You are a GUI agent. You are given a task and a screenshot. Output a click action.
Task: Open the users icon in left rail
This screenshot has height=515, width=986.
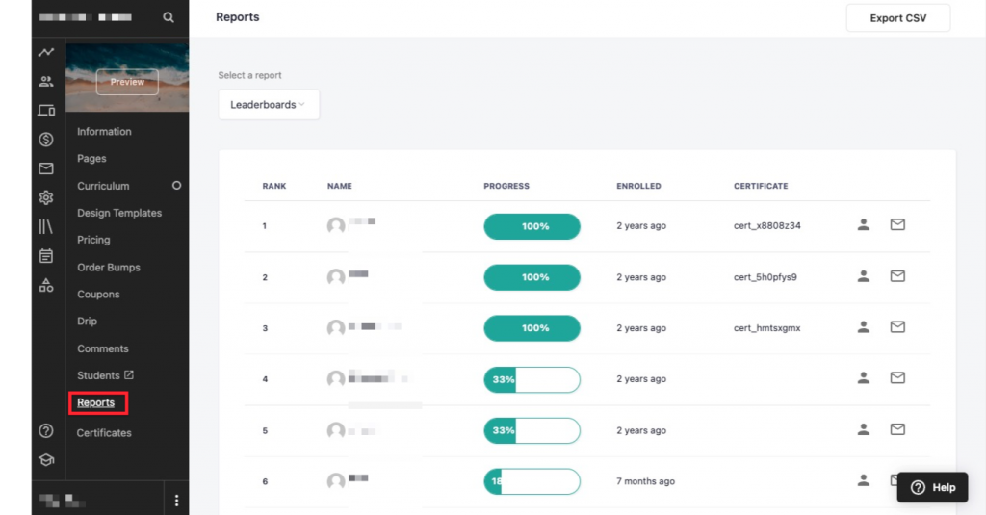tap(46, 82)
